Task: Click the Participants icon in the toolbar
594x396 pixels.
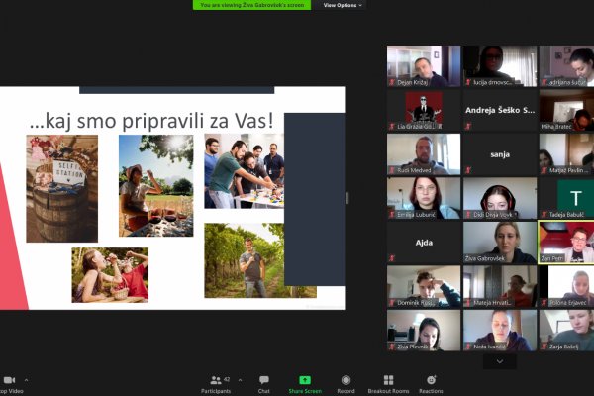Action: 215,380
